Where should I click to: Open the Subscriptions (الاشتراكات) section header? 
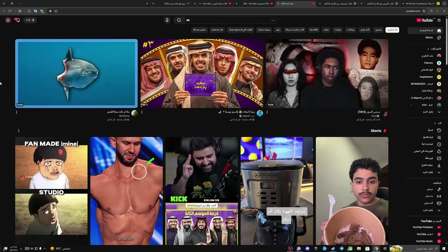[x=434, y=49]
